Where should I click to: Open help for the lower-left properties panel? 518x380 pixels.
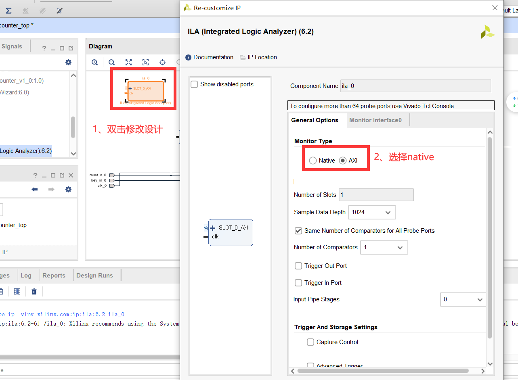point(35,175)
